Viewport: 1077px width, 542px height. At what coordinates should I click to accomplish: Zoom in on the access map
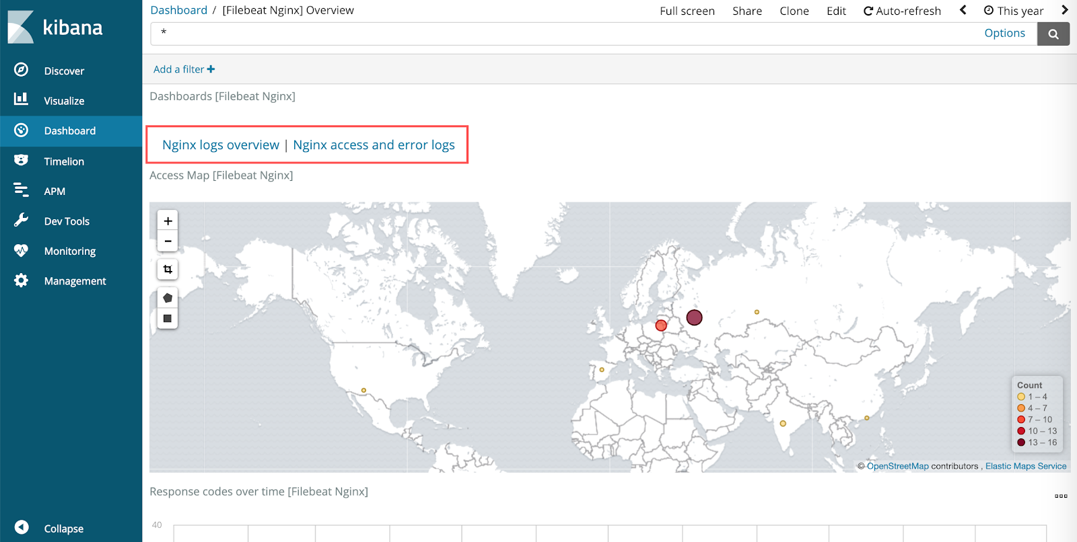[x=168, y=221]
